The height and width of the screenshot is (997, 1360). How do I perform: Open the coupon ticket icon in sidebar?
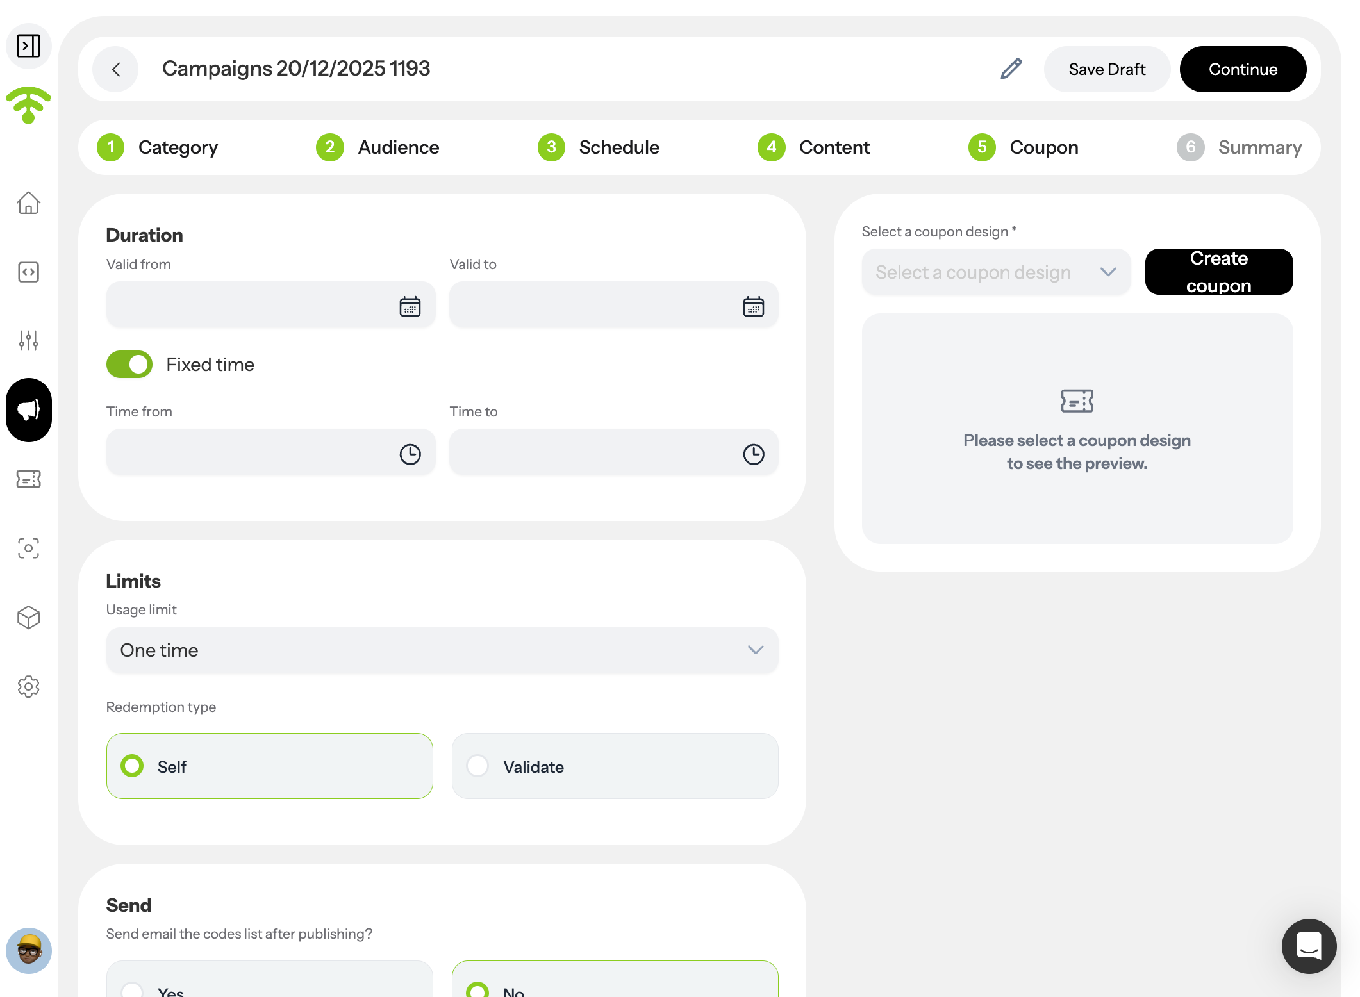28,479
